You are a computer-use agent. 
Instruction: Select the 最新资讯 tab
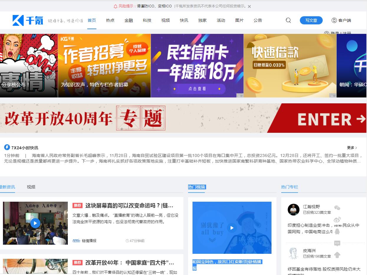tap(7, 187)
